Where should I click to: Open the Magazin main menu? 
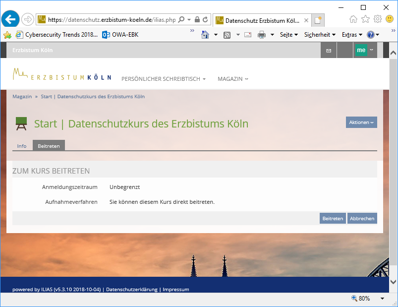point(233,79)
